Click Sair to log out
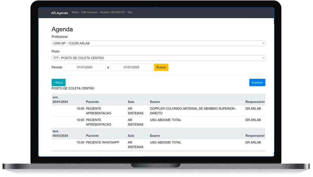Image resolution: width=313 pixels, height=177 pixels. click(130, 12)
